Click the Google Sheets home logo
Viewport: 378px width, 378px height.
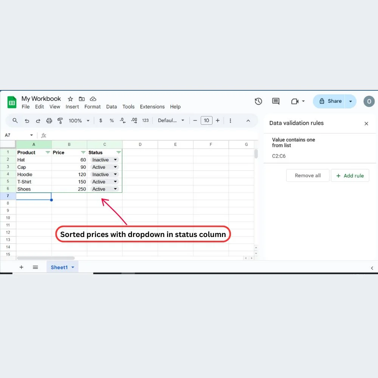point(12,102)
